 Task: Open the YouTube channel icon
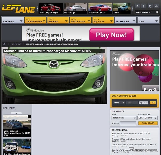coord(156,6)
